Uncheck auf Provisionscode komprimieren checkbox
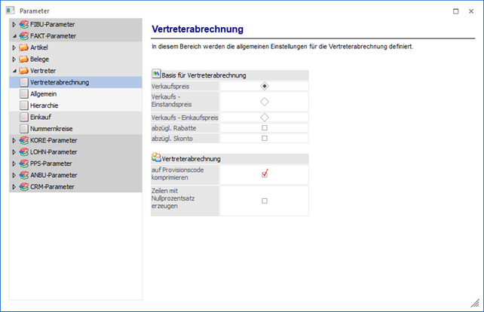The height and width of the screenshot is (312, 484). click(264, 174)
